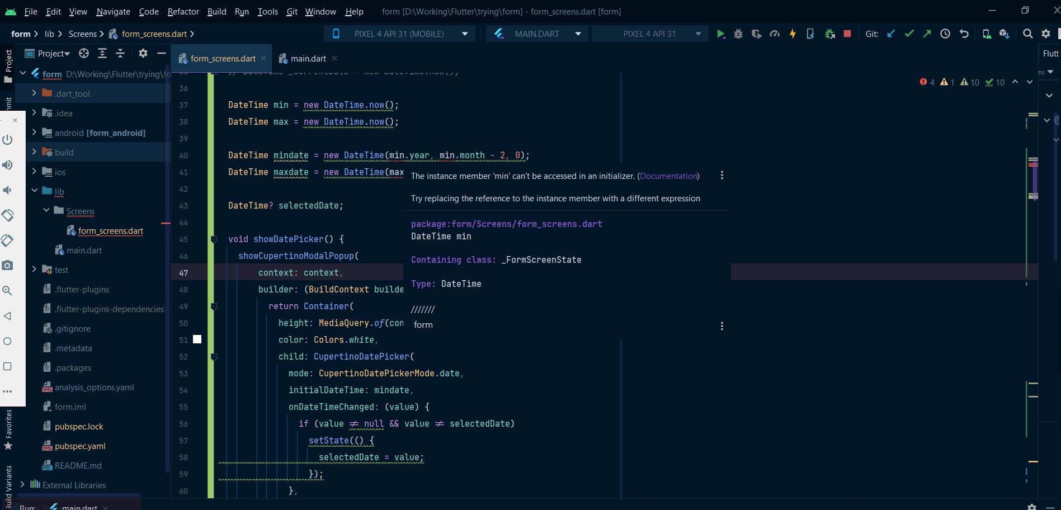Click Flutter attach device icon
The image size is (1061, 510).
810,34
